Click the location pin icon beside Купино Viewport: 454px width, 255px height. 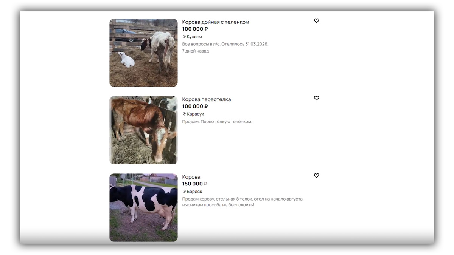(x=184, y=37)
